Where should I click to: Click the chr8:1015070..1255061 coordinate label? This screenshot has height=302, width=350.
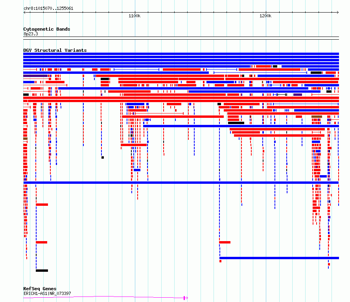pyautogui.click(x=48, y=9)
